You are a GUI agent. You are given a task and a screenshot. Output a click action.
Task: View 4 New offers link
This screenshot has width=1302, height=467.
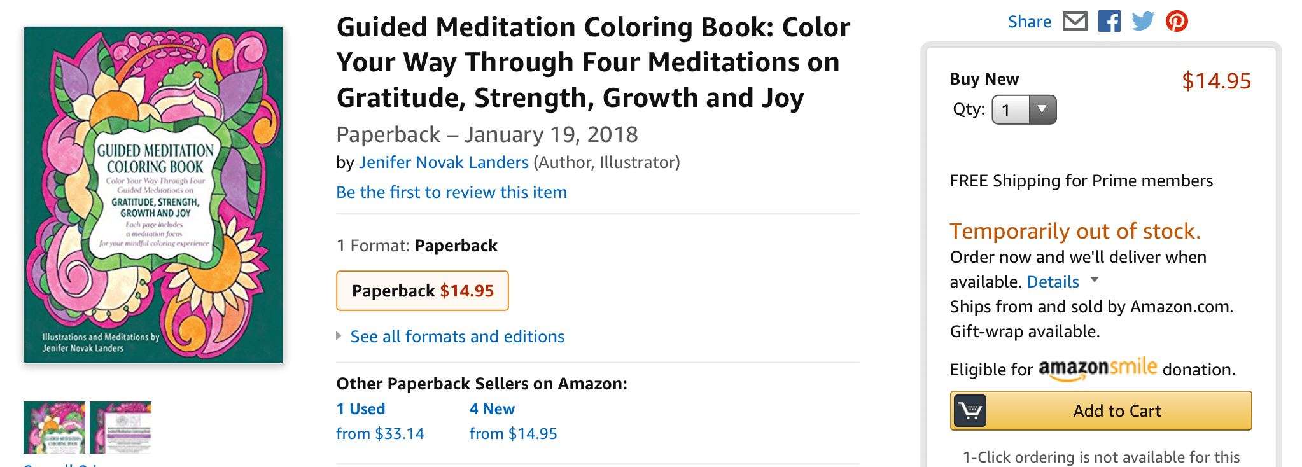pos(492,409)
